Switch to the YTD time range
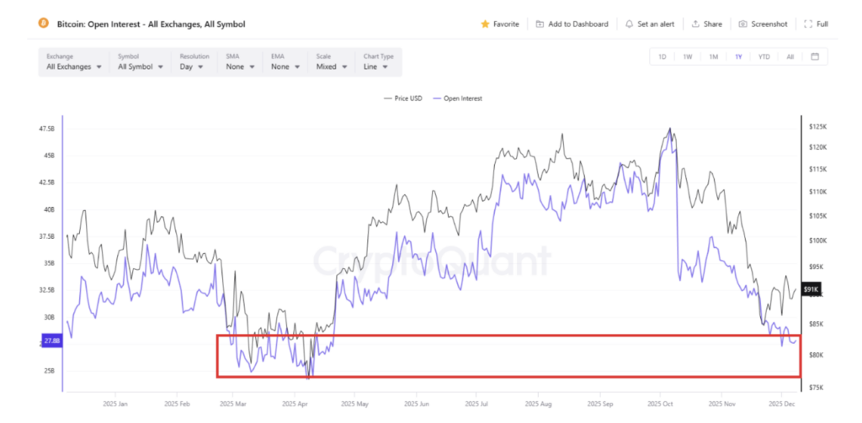Viewport: 862px width, 423px height. tap(764, 57)
